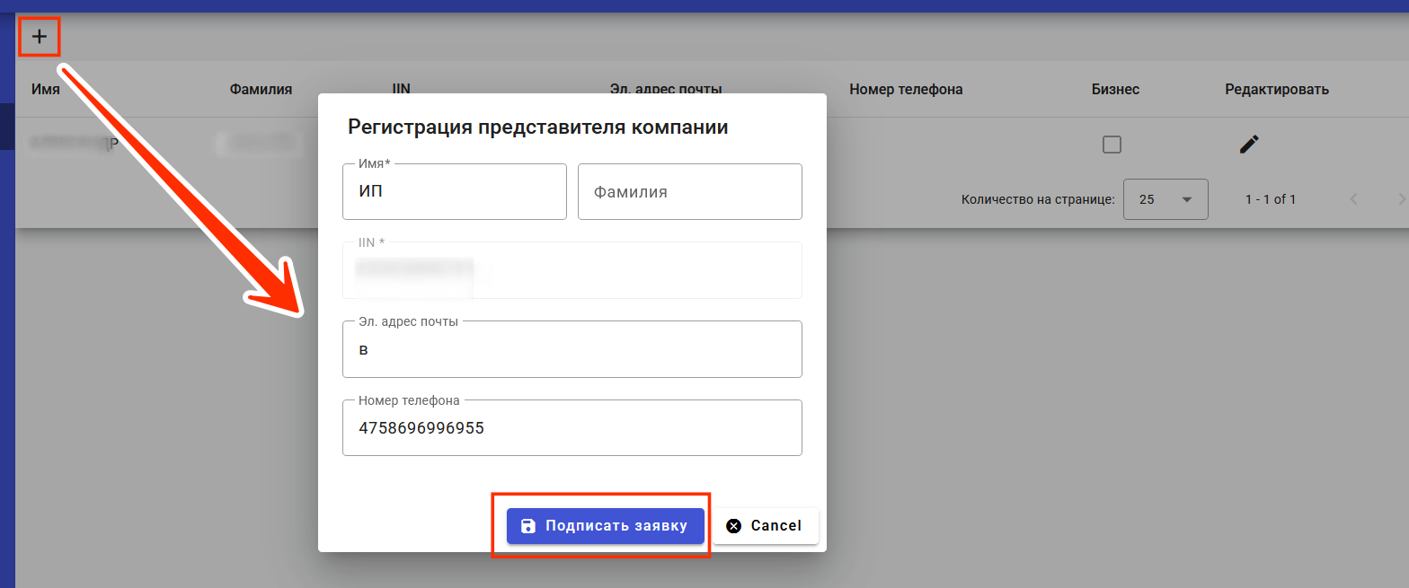This screenshot has width=1409, height=588.
Task: Click the '1 - 1 of 1' pagination text
Action: [x=1271, y=199]
